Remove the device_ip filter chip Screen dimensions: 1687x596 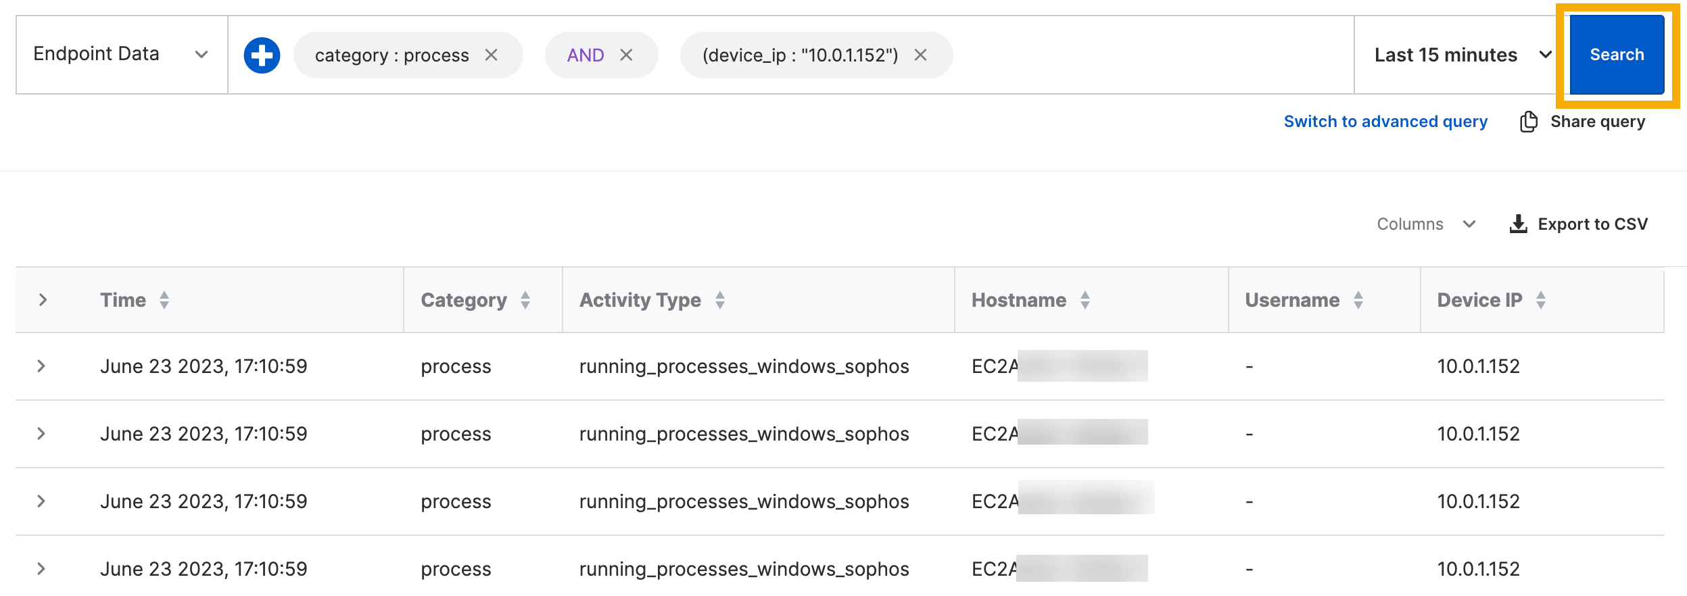920,55
